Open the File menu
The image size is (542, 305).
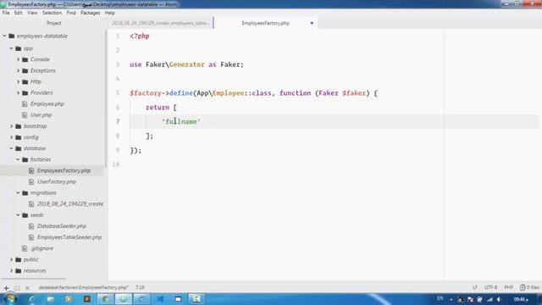6,13
